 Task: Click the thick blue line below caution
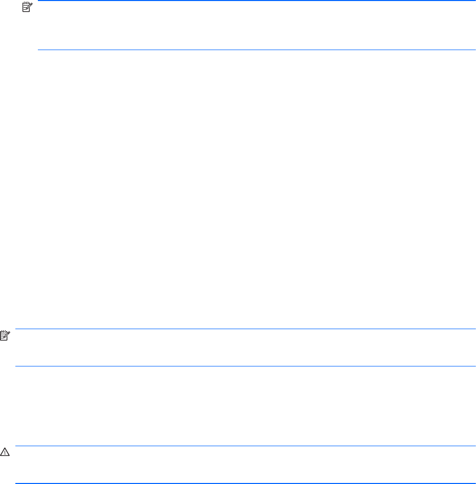pyautogui.click(x=245, y=483)
